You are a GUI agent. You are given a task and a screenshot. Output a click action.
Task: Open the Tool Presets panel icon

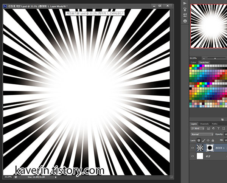tap(185, 15)
